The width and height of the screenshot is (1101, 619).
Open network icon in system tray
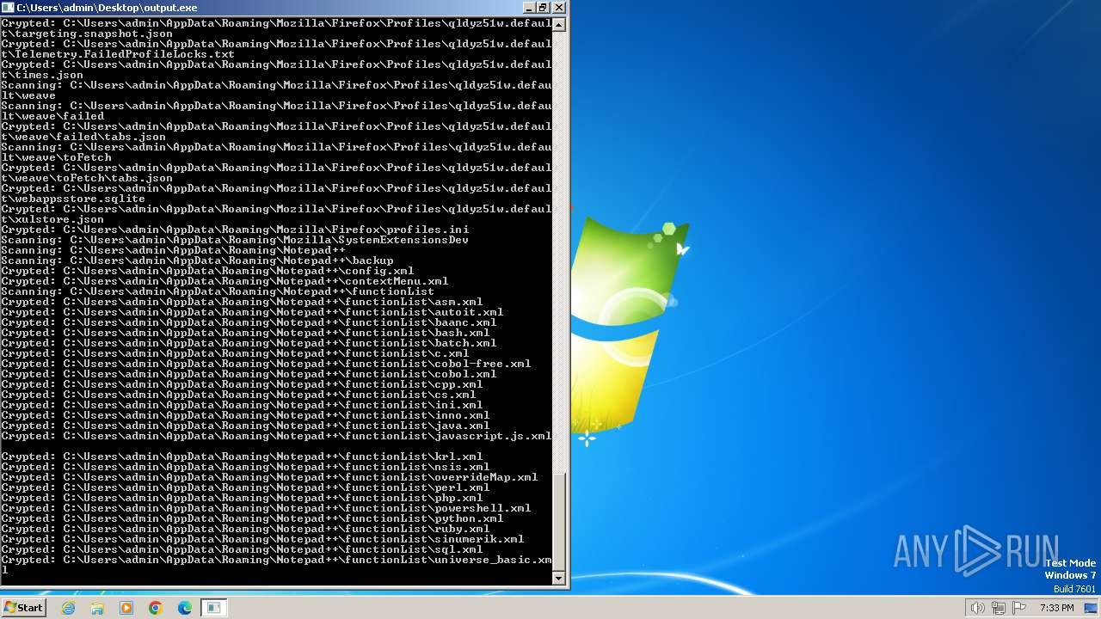(x=999, y=608)
